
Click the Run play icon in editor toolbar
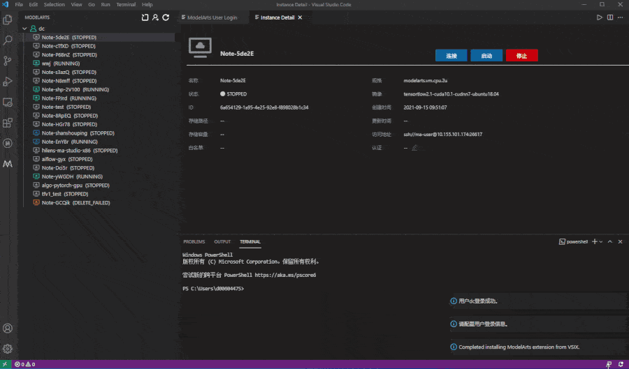[x=600, y=17]
